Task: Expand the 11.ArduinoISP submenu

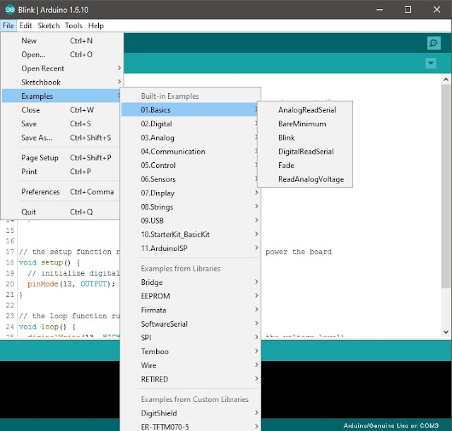Action: (190, 248)
